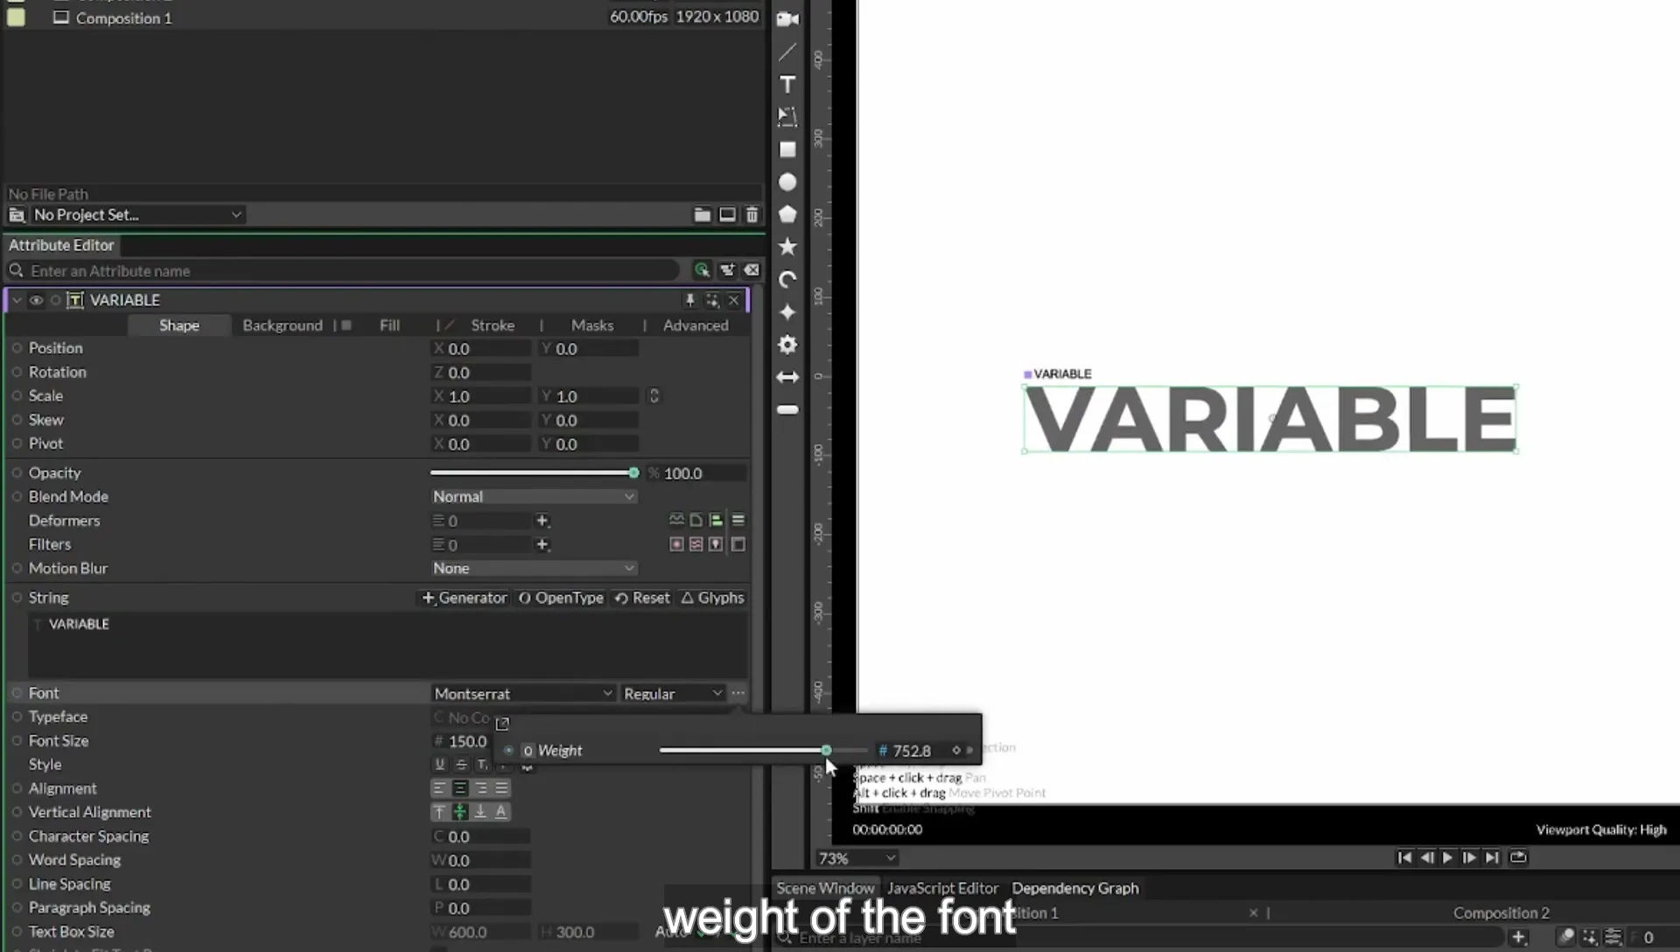Toggle visibility eye of VARIABLE layer
Viewport: 1680px width, 952px height.
(36, 300)
